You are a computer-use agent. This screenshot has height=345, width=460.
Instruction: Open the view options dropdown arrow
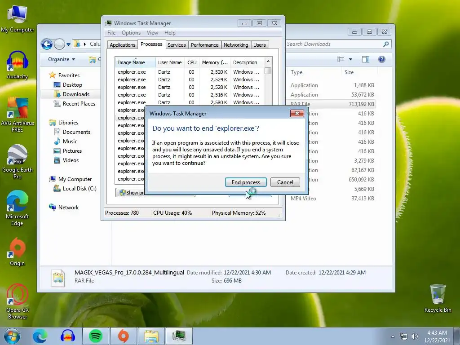(x=350, y=59)
